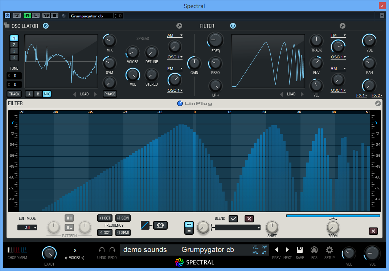Toggle the oscillator TRACK button under TUNE

[x=14, y=94]
